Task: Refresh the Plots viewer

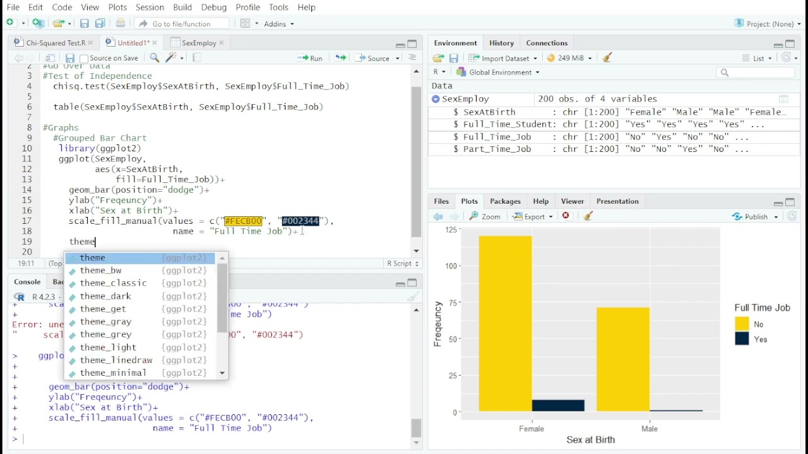Action: (x=792, y=216)
